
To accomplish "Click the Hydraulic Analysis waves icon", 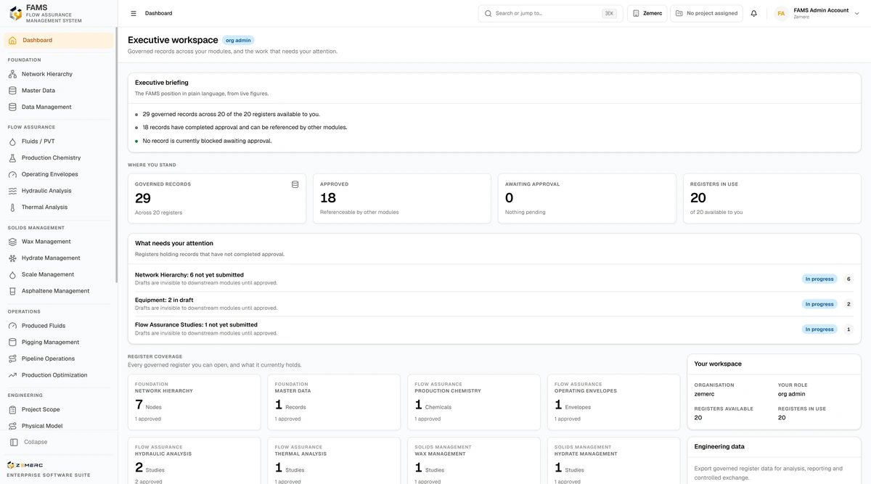I will (12, 191).
